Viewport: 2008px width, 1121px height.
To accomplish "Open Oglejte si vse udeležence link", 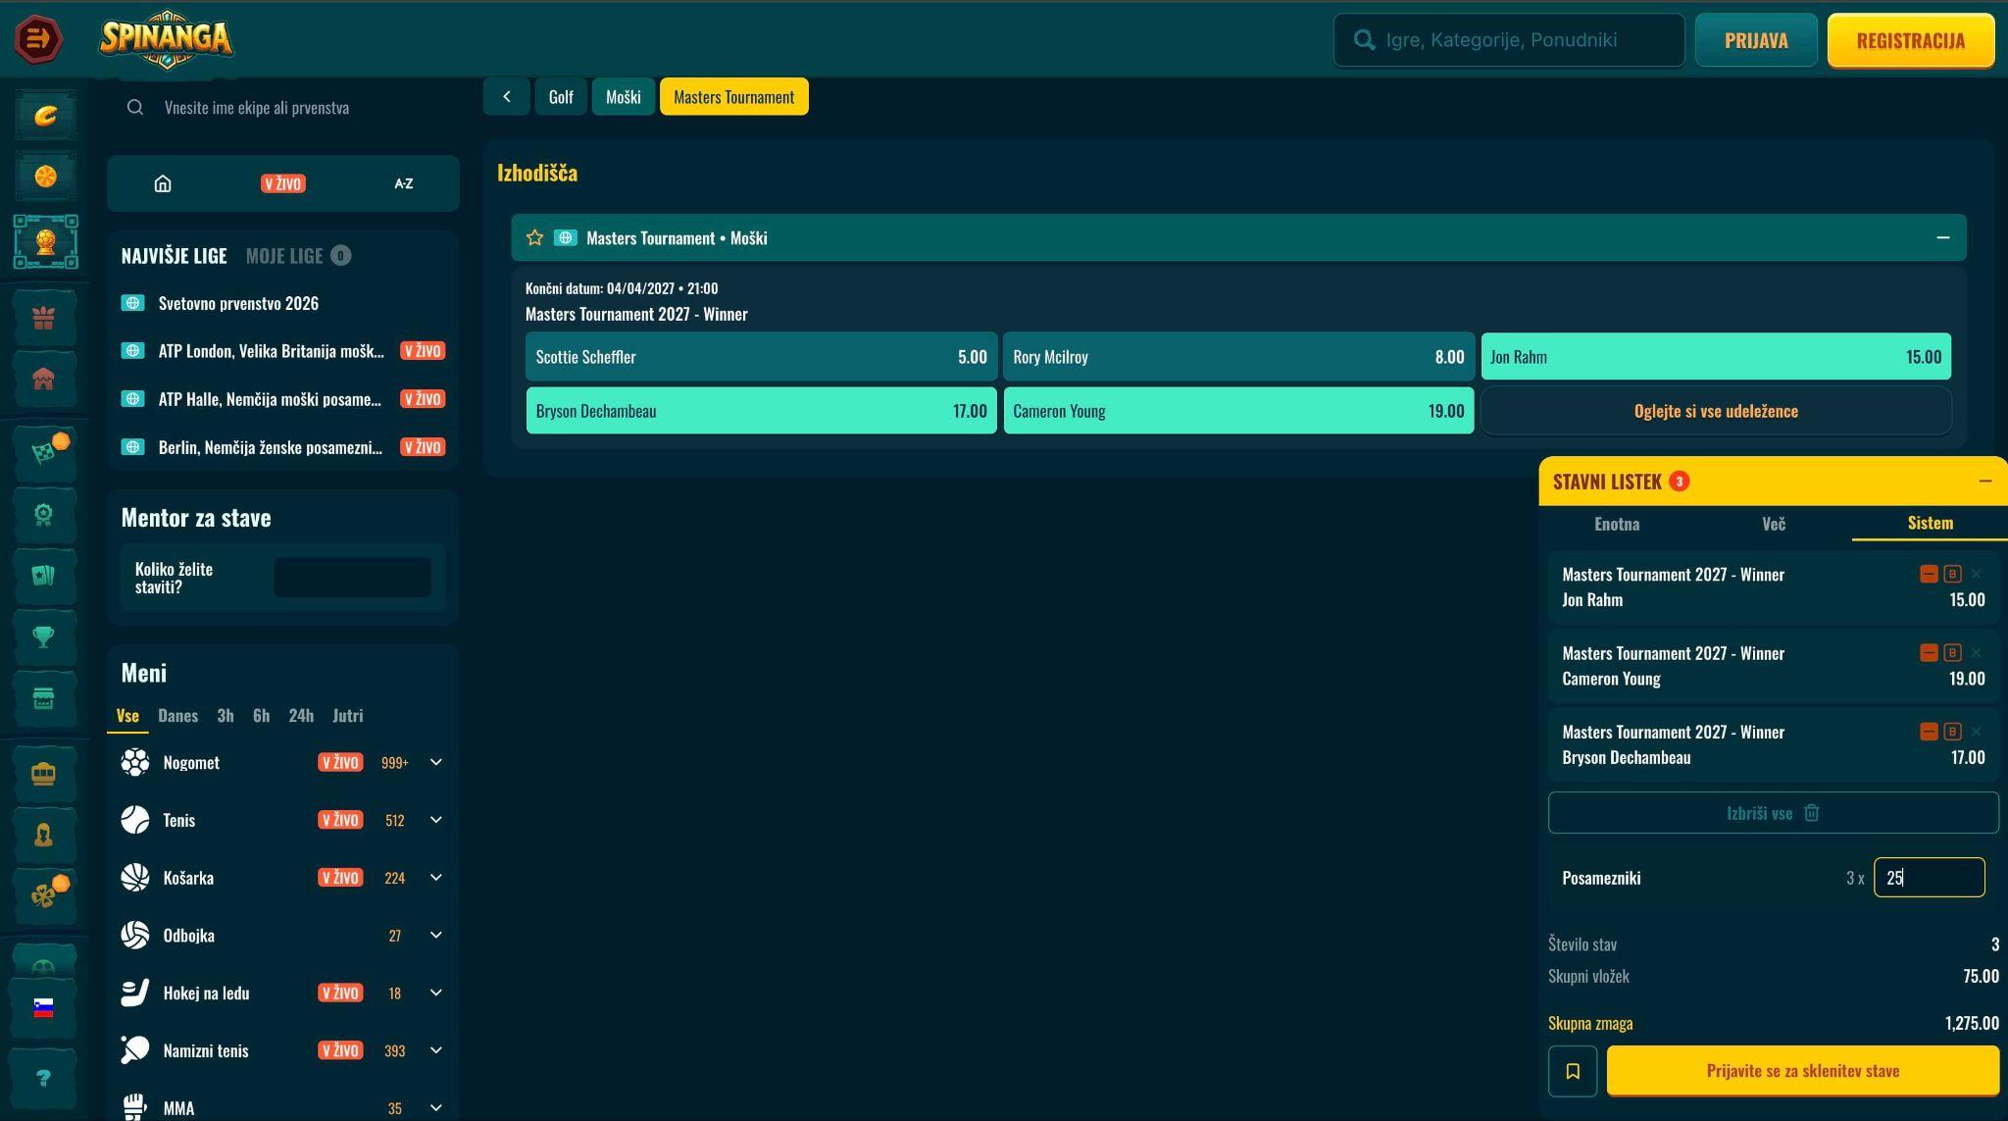I will click(x=1716, y=411).
